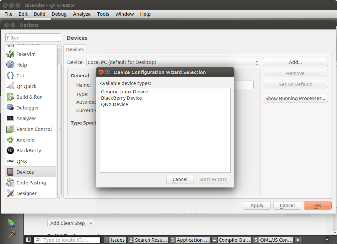337x244 pixels.
Task: Click the Build hammer icon
Action: click(x=12, y=235)
